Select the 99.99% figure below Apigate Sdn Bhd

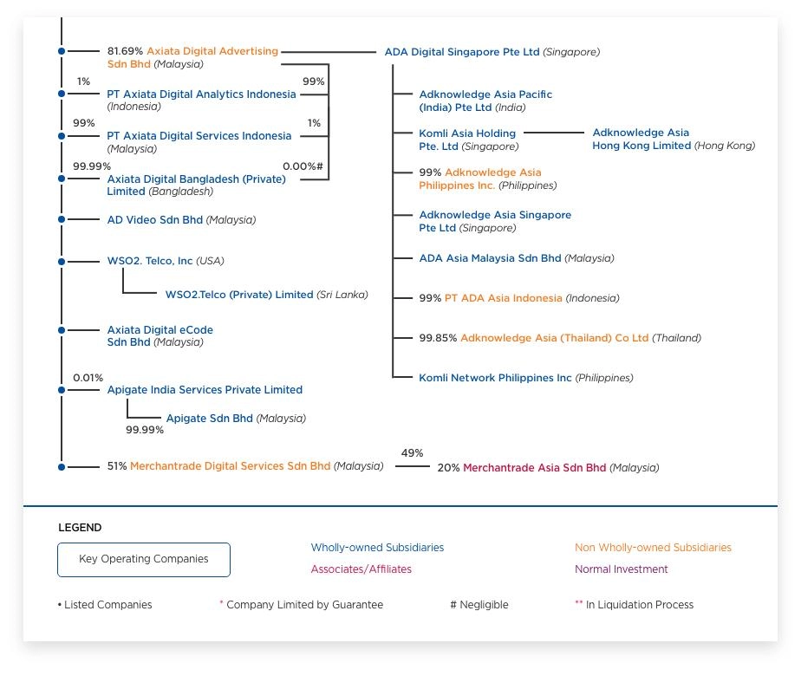click(x=145, y=430)
